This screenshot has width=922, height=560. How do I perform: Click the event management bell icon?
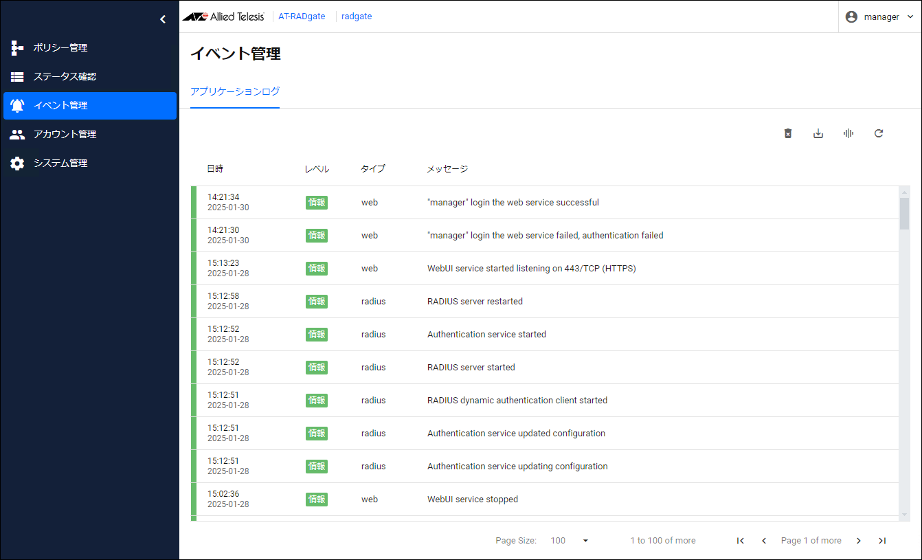tap(17, 106)
